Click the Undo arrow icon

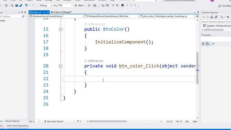[x=26, y=5]
